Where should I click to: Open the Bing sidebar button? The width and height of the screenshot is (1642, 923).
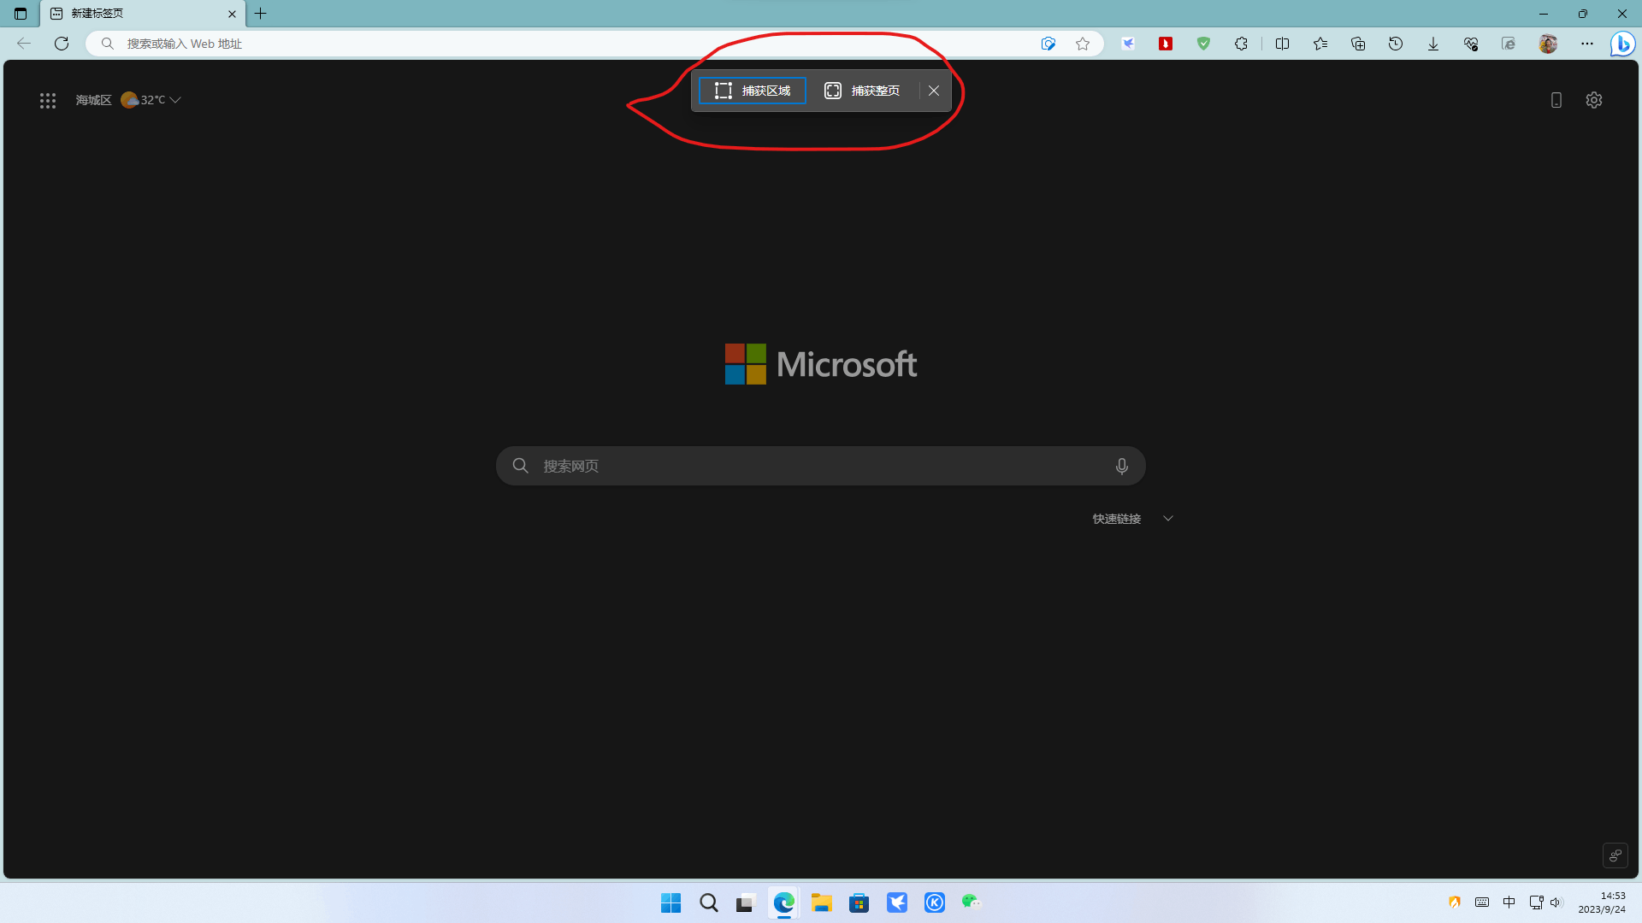[x=1622, y=44]
